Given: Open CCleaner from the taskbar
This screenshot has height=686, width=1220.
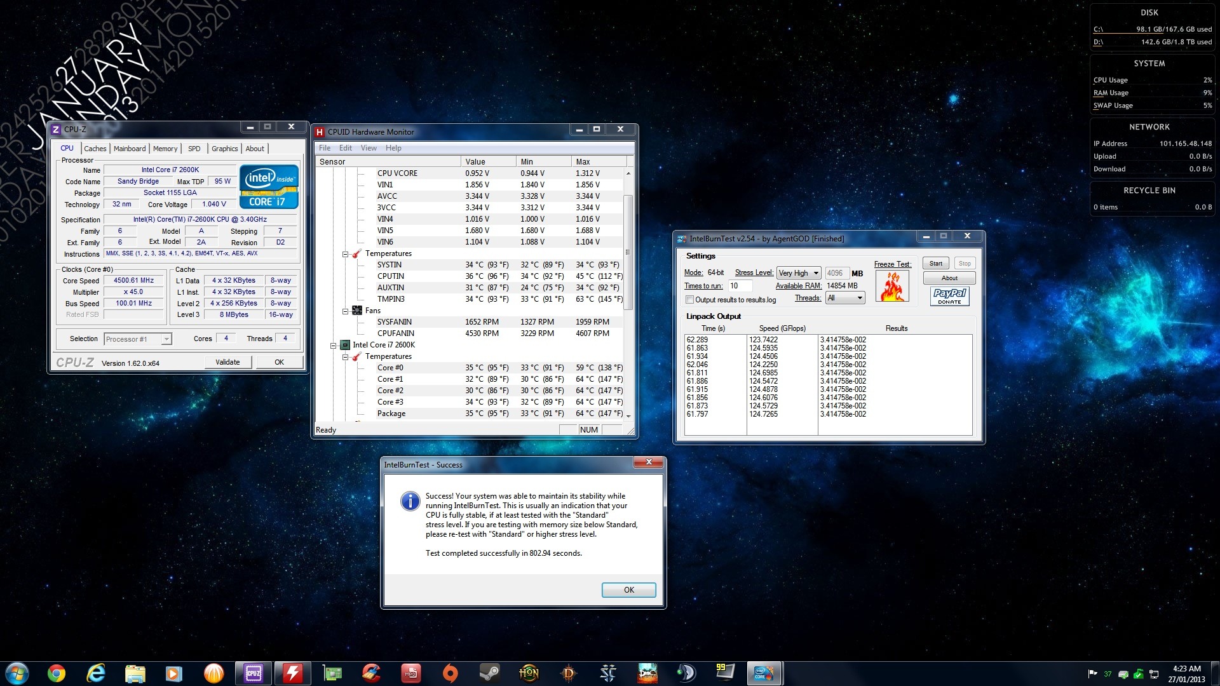Looking at the screenshot, I should pos(372,673).
